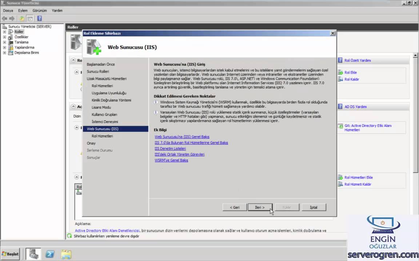
Task: Click the Sunucu Yöneticisi root tree icon
Action: (x=4, y=26)
